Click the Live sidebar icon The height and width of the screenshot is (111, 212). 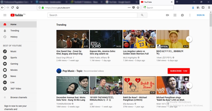coord(5,82)
